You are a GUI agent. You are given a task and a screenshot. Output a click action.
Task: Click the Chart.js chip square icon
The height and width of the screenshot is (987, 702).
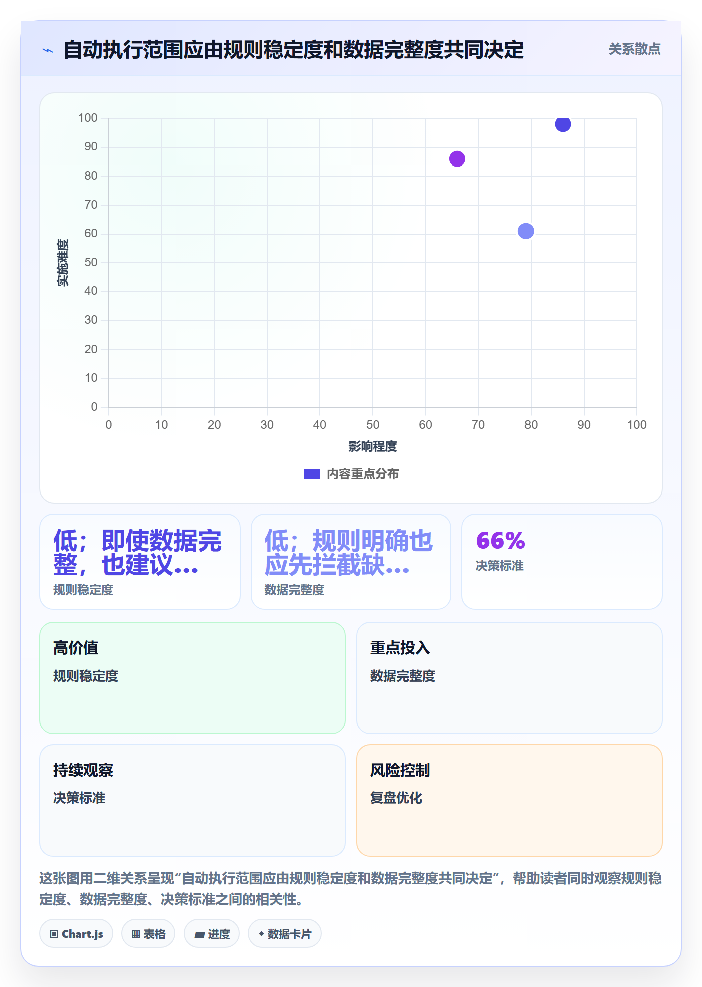click(54, 934)
